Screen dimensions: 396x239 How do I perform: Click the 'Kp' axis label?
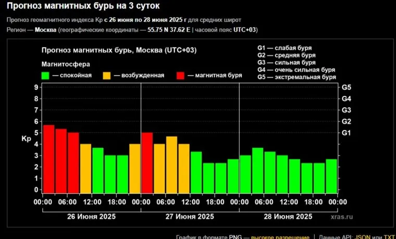(26, 139)
